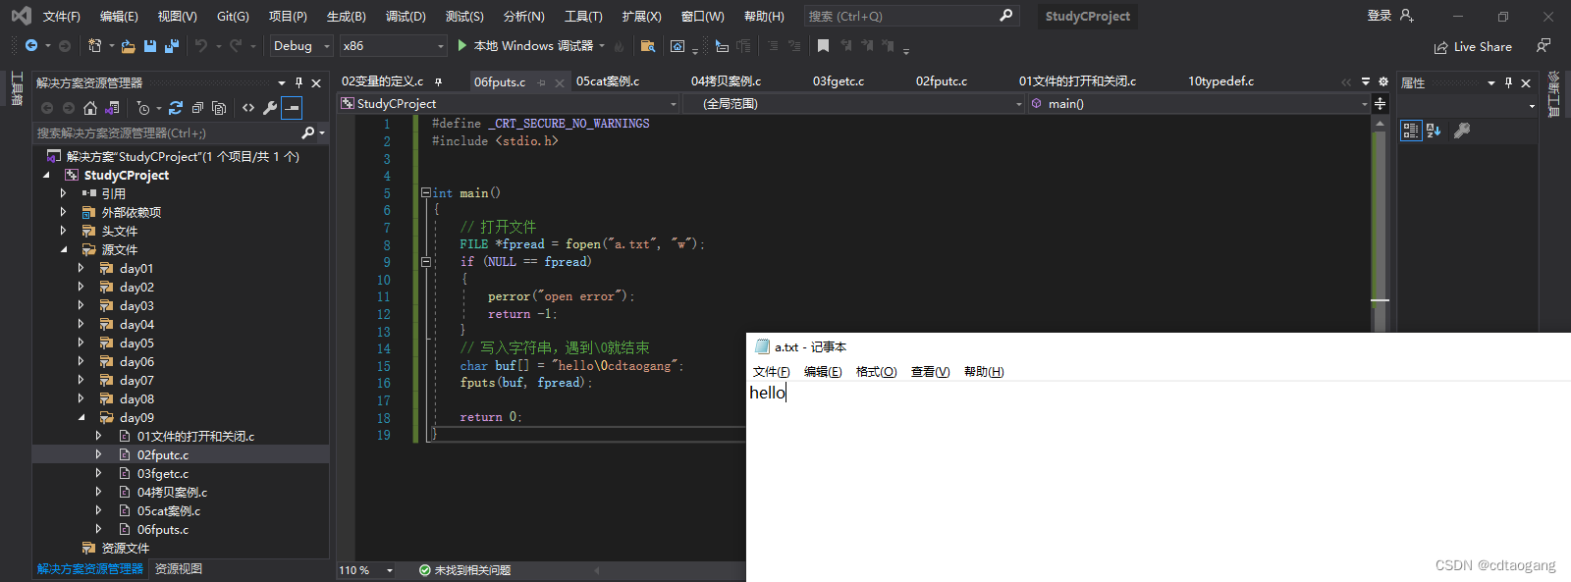This screenshot has width=1571, height=582.
Task: Open the Debug configuration dropdown
Action: [x=301, y=46]
